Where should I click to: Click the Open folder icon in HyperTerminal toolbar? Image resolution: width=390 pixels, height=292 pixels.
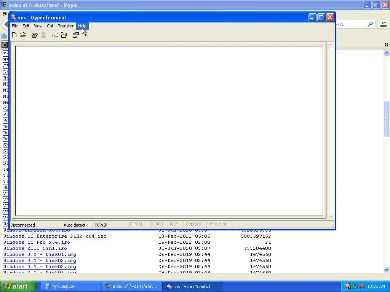coord(23,35)
